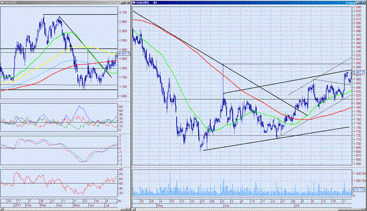Maximize the right chart window
Viewport: 367px width, 211px height.
pos(361,3)
